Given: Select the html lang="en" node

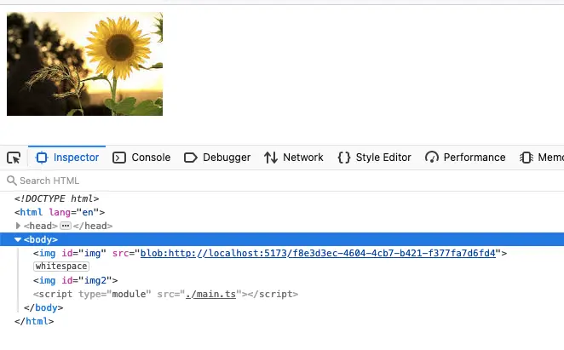Looking at the screenshot, I should [x=60, y=212].
